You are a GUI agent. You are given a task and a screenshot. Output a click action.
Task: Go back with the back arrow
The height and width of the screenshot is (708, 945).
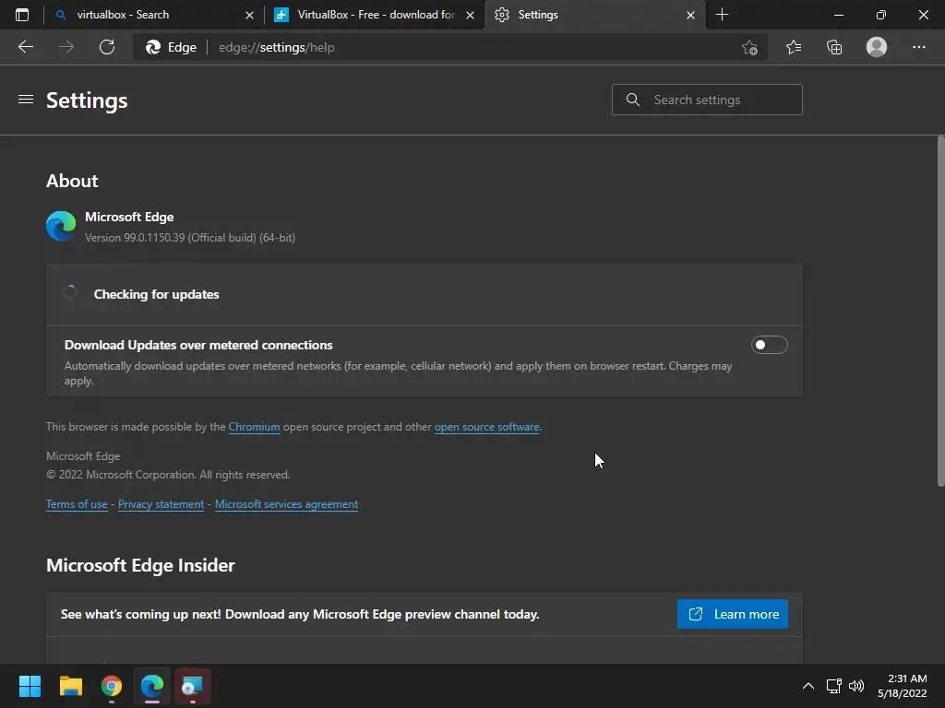pos(25,47)
